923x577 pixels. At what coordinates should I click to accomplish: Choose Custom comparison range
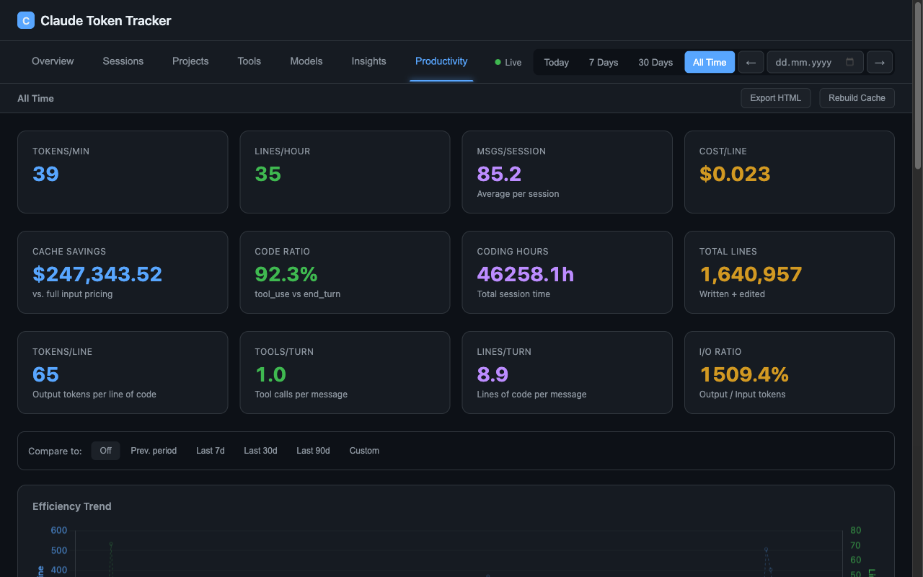(x=364, y=451)
